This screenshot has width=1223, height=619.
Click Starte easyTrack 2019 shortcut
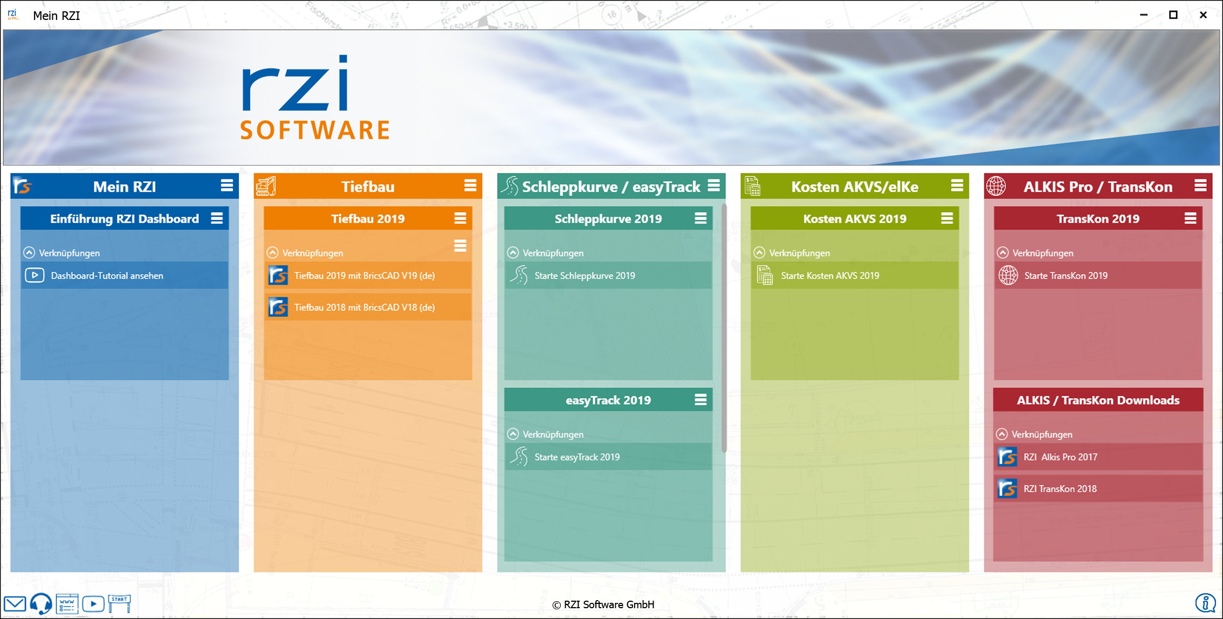pos(576,457)
